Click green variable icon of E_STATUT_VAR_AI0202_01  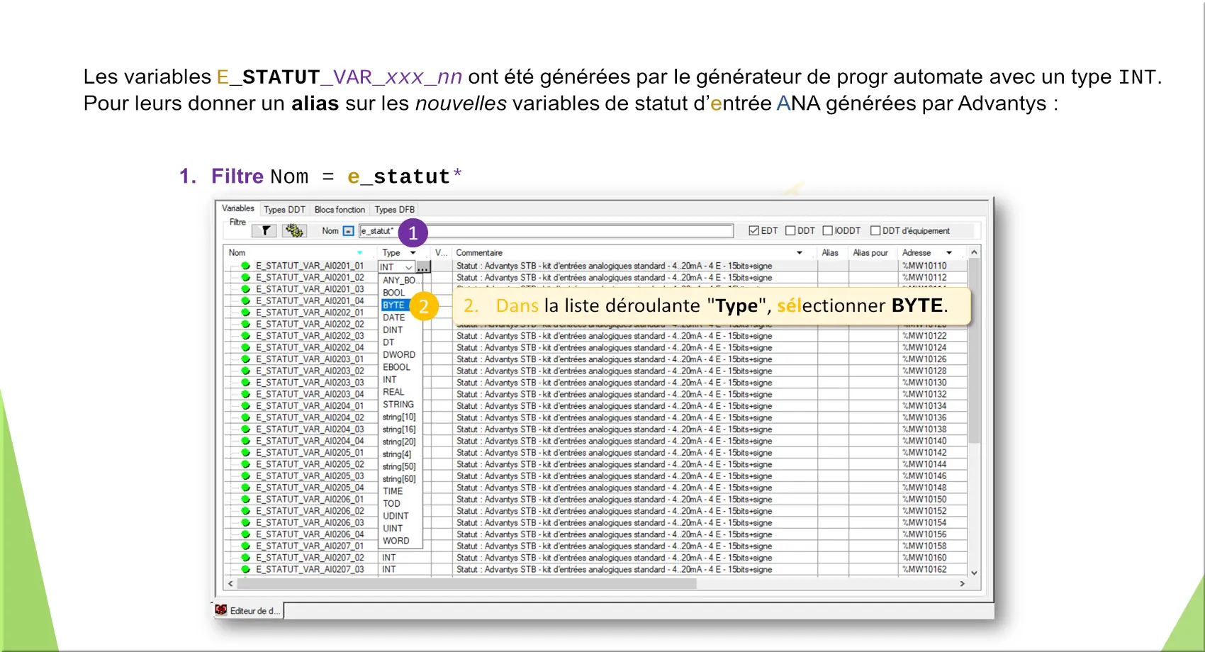[245, 313]
